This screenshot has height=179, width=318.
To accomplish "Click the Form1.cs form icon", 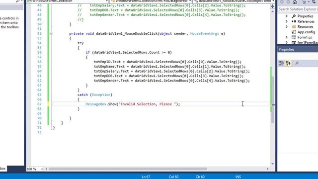I will (x=294, y=37).
